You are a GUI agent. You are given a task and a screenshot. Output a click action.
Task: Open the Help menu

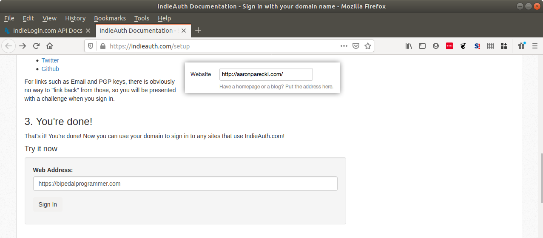[164, 18]
